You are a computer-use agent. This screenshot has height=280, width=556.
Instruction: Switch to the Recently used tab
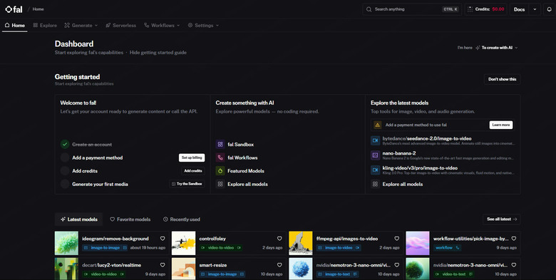(x=182, y=219)
